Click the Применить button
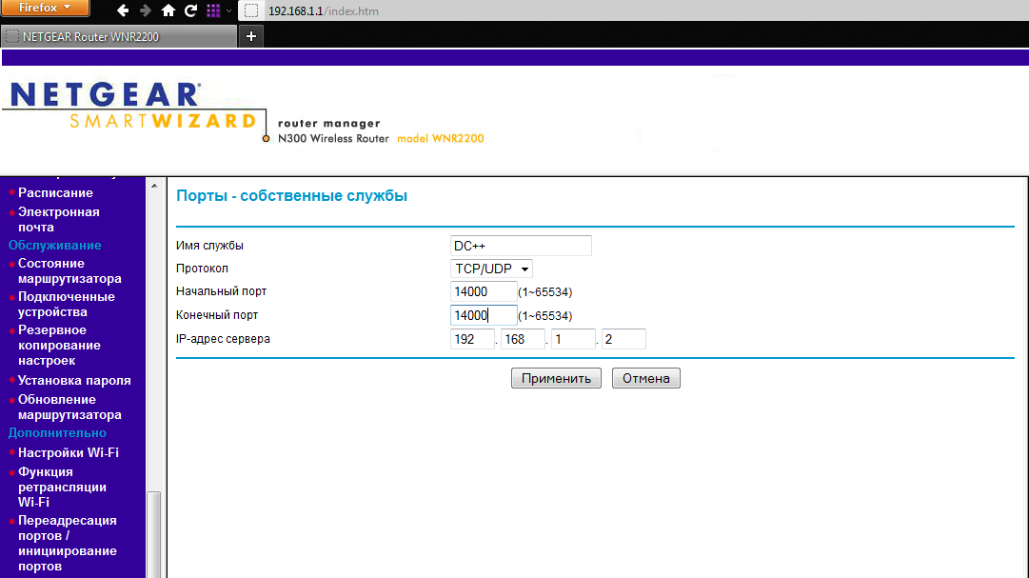This screenshot has width=1029, height=578. (556, 378)
